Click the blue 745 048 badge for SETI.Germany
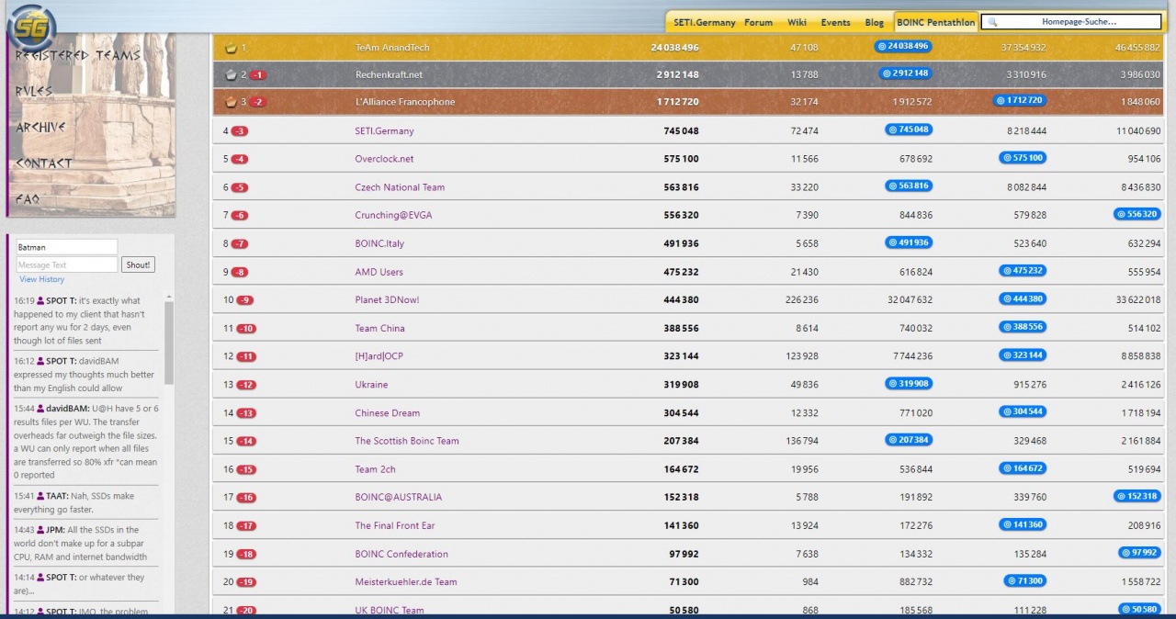 tap(909, 130)
